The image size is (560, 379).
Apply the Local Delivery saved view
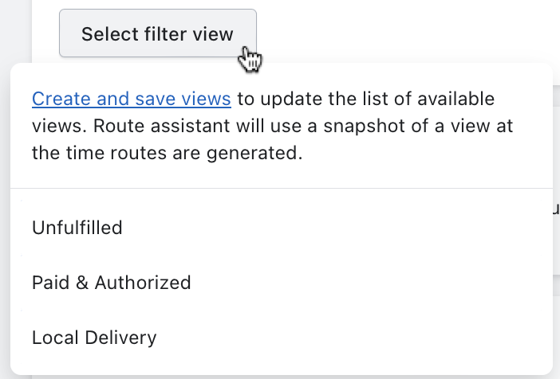(282, 338)
